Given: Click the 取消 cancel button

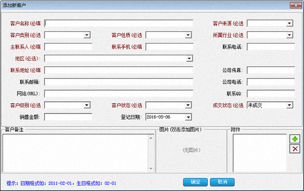Looking at the screenshot, I should [x=222, y=182].
